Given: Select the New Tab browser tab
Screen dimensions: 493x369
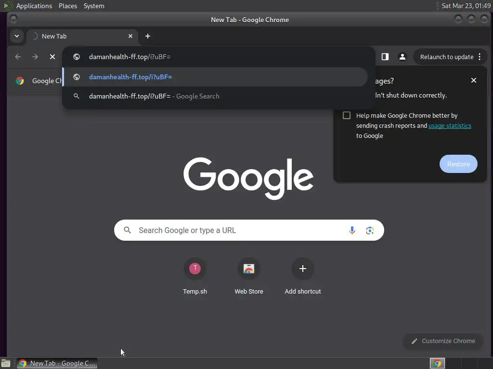Looking at the screenshot, I should pyautogui.click(x=82, y=36).
